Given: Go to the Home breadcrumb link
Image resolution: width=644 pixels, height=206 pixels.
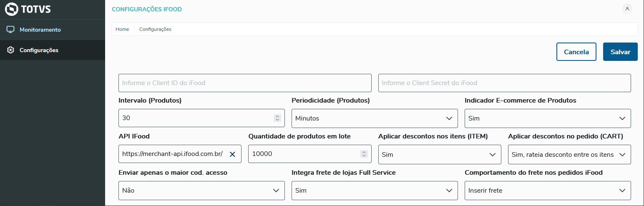Looking at the screenshot, I should pos(122,29).
